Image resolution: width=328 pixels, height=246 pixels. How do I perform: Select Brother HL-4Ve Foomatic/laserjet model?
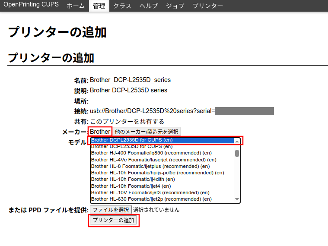coord(162,160)
